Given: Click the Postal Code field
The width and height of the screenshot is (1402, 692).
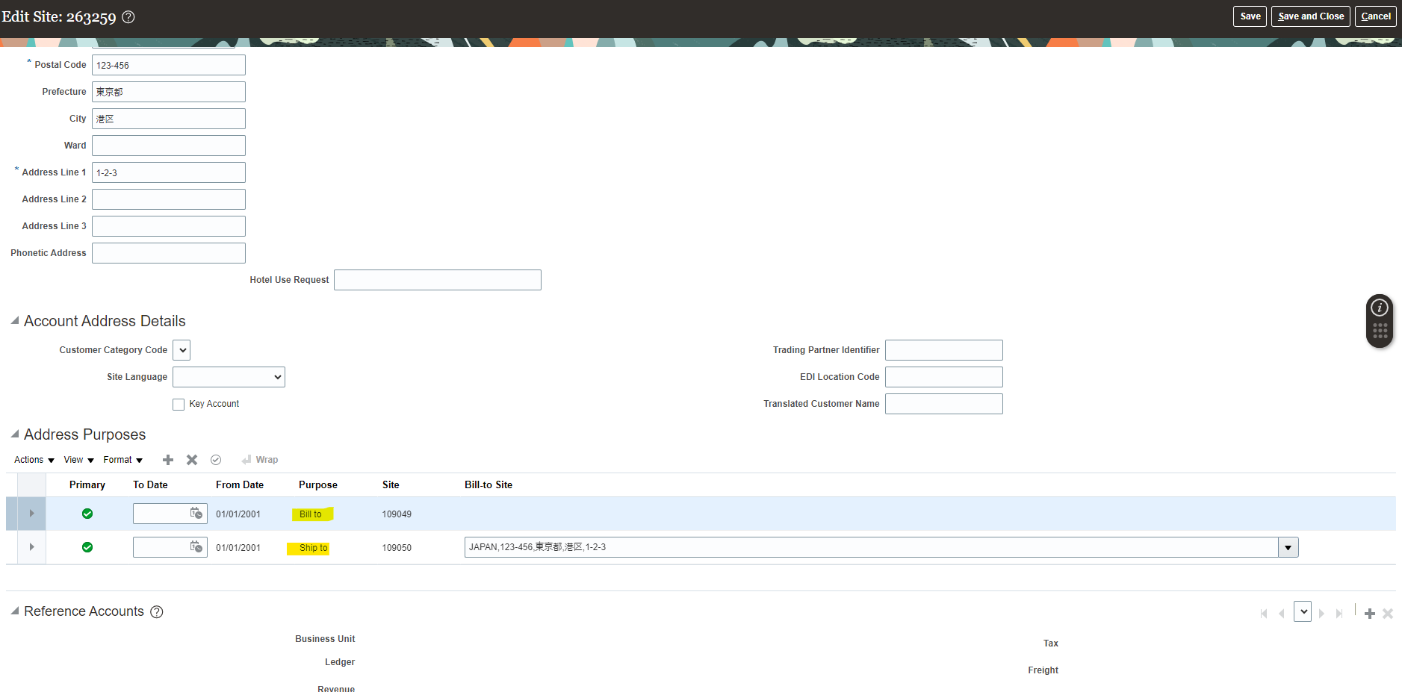Looking at the screenshot, I should point(169,65).
